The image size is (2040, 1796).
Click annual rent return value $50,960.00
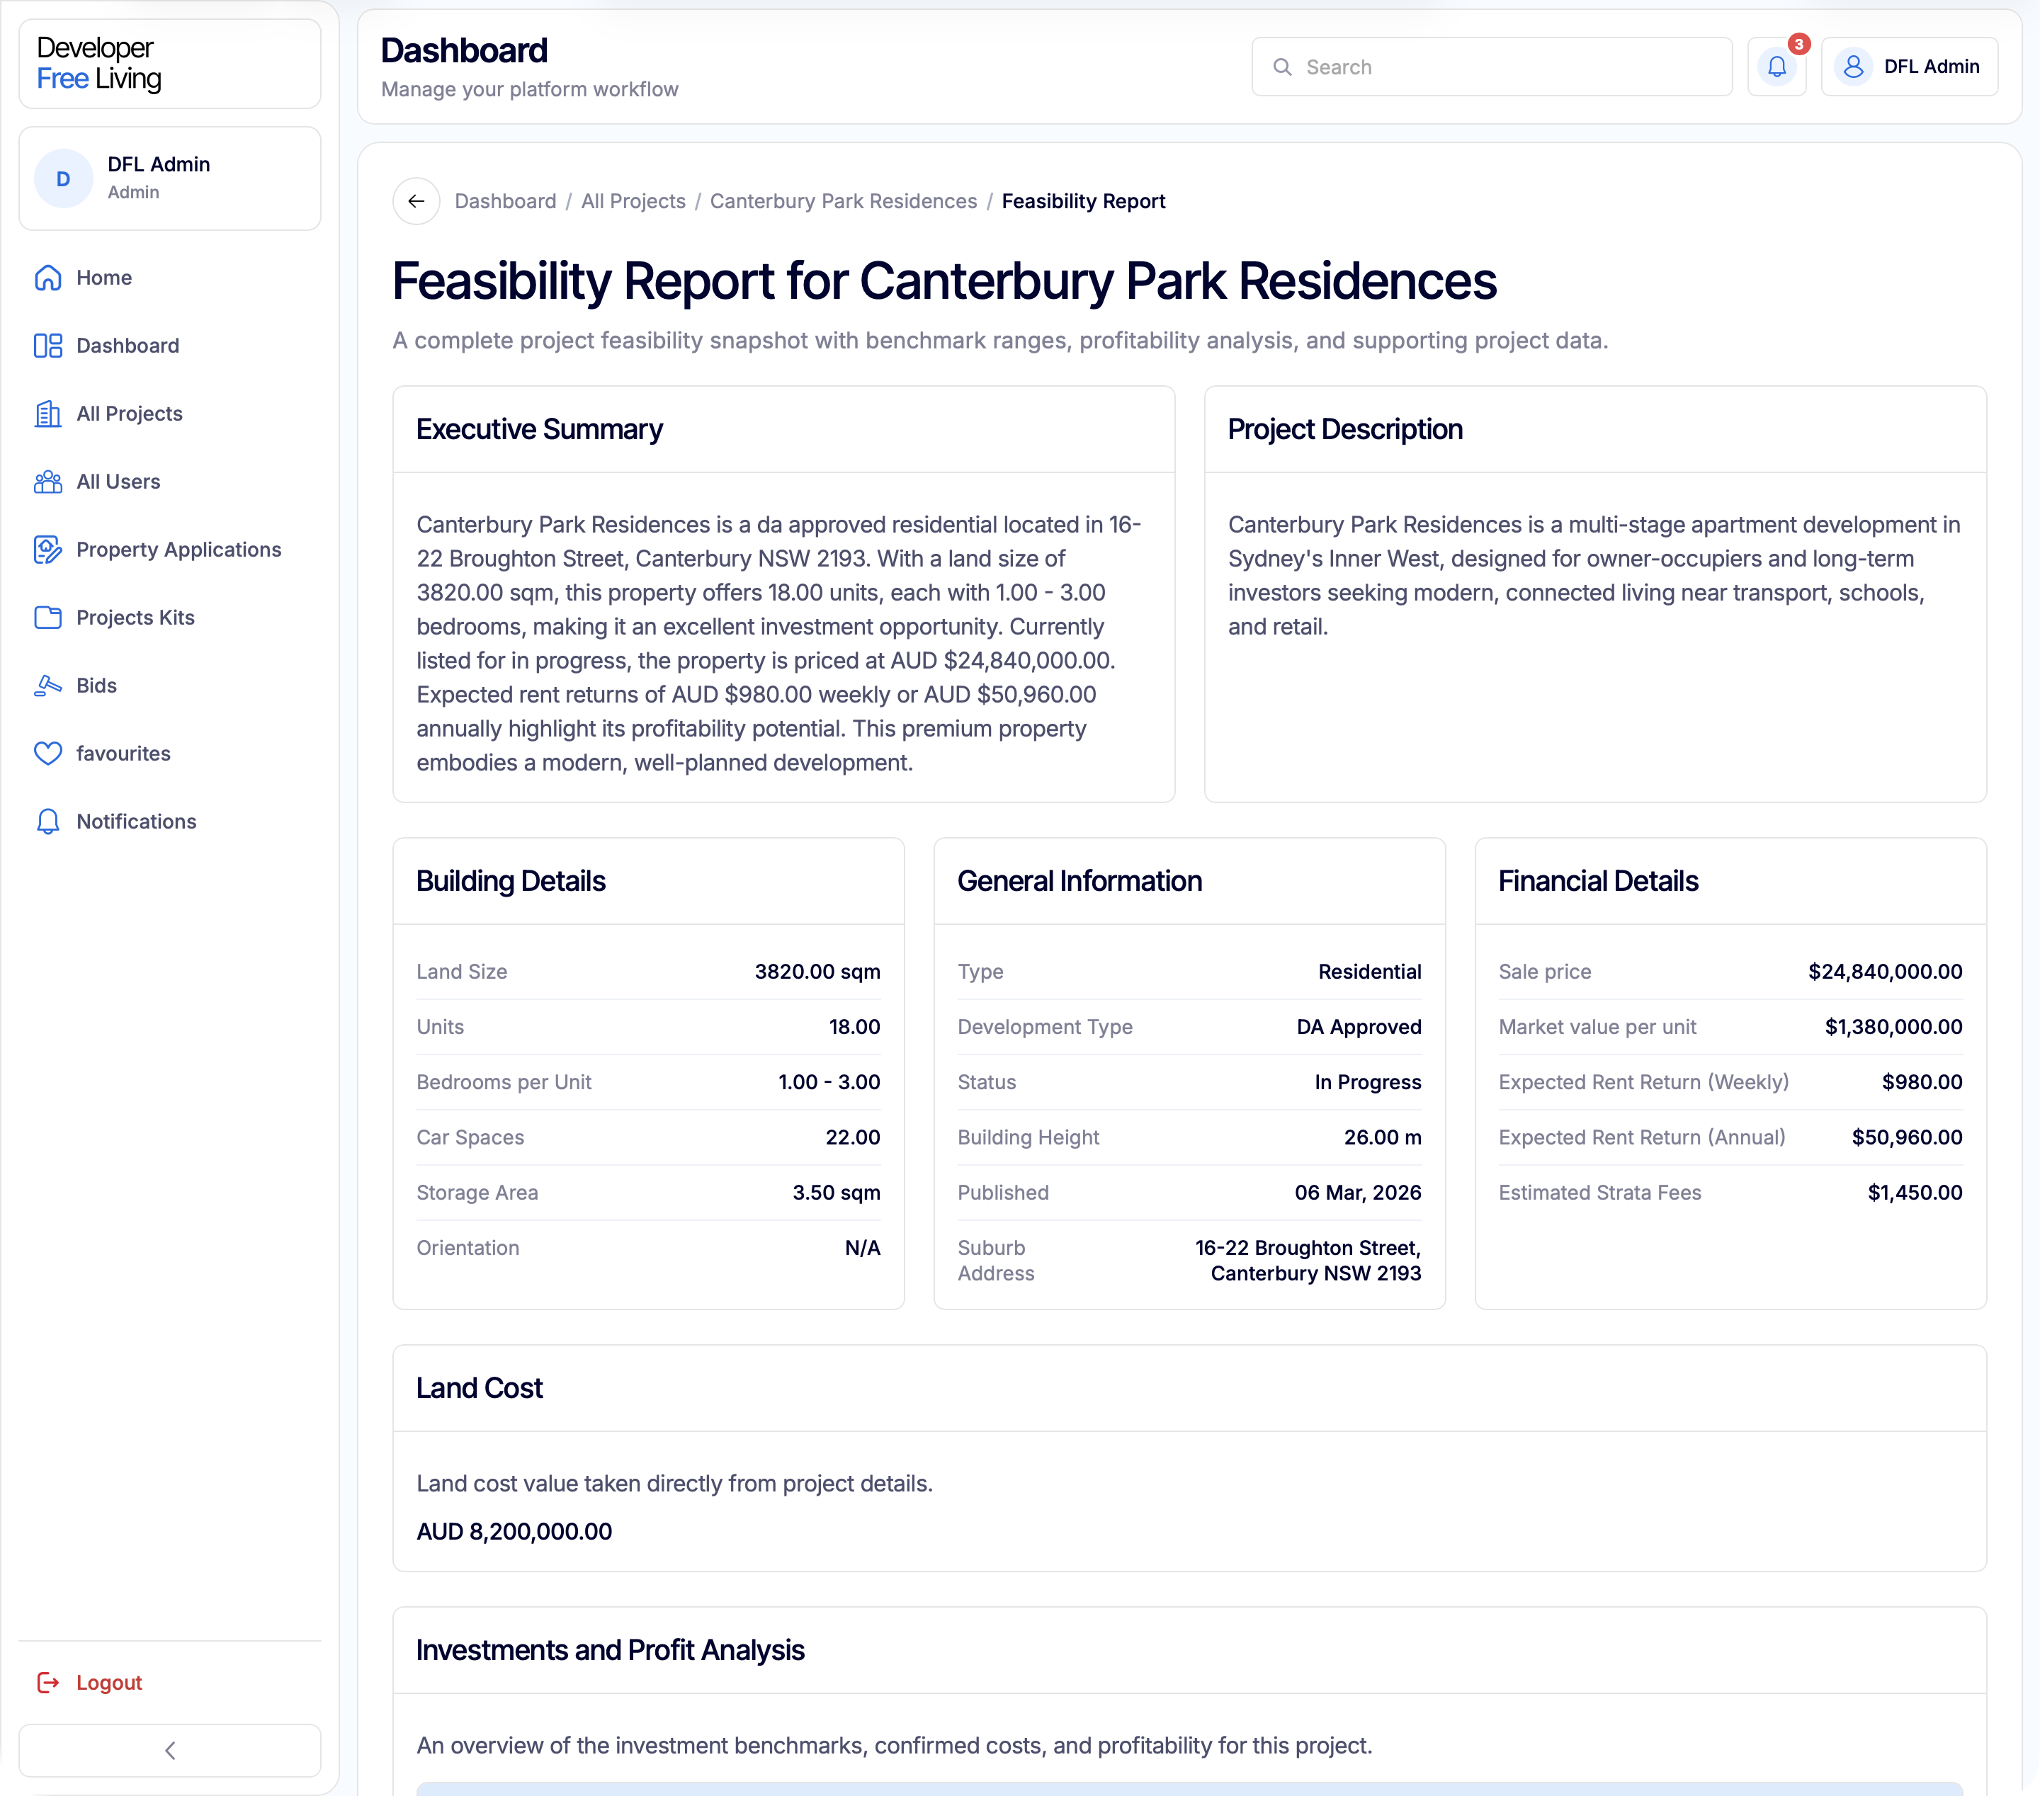(1906, 1137)
